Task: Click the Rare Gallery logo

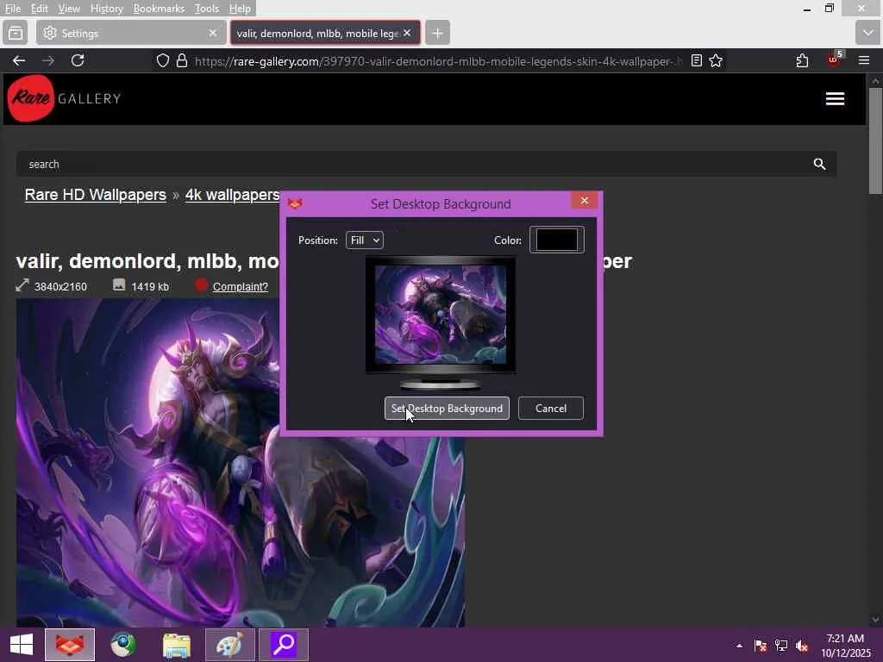Action: click(64, 98)
